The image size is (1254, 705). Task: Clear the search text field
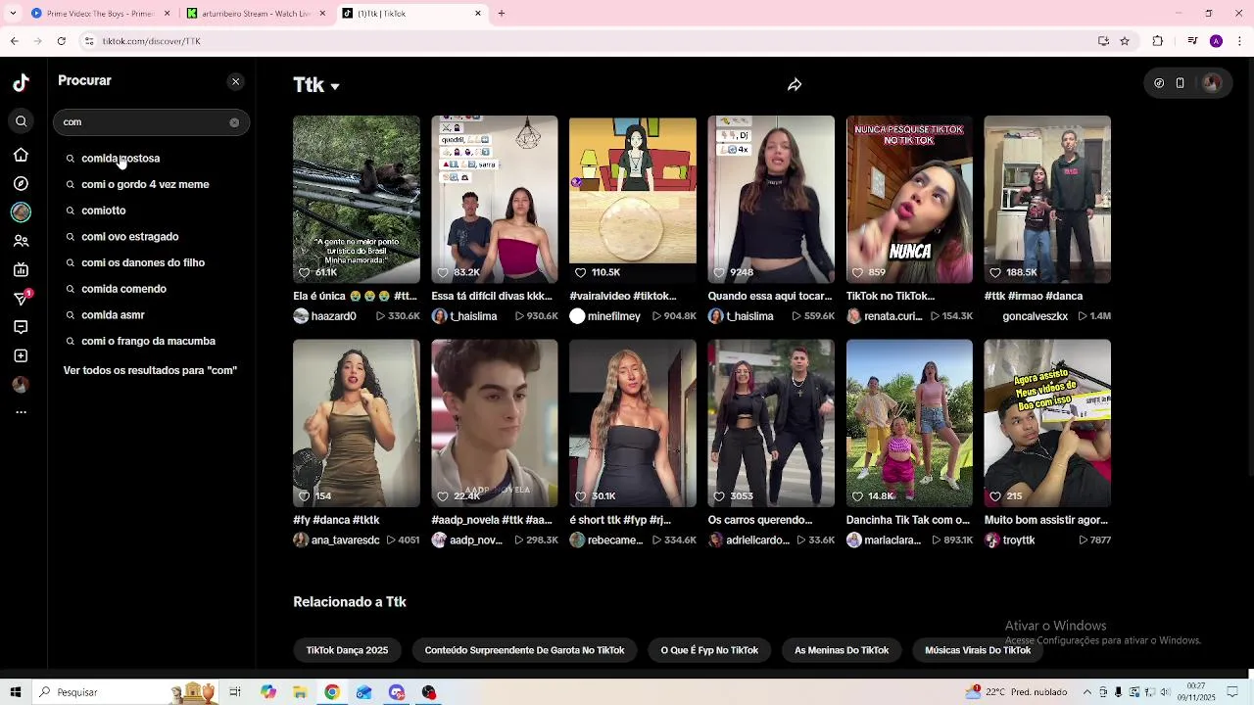pos(234,122)
